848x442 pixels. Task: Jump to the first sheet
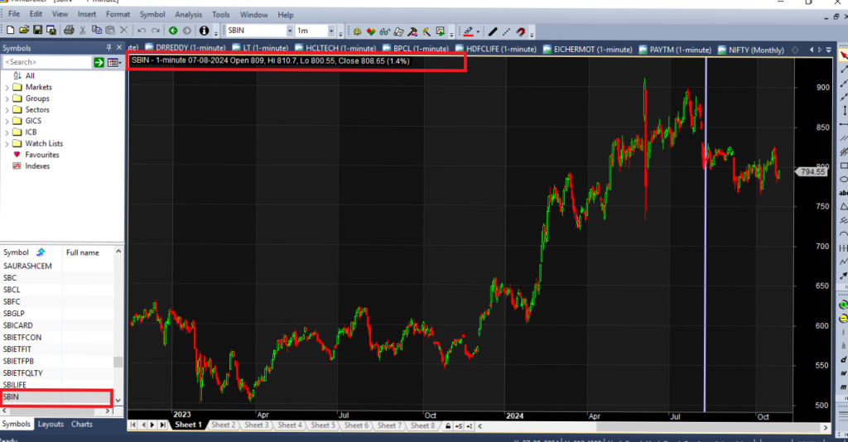click(x=133, y=425)
